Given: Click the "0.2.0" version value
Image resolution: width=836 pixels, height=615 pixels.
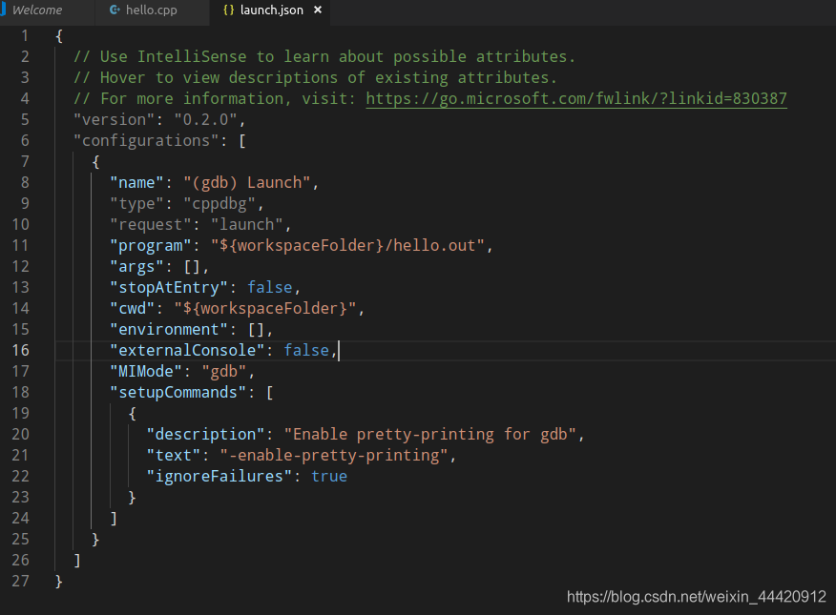Looking at the screenshot, I should (206, 119).
